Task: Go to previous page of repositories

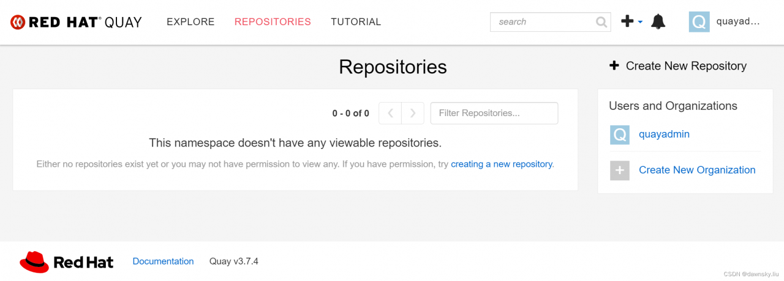Action: pyautogui.click(x=390, y=113)
